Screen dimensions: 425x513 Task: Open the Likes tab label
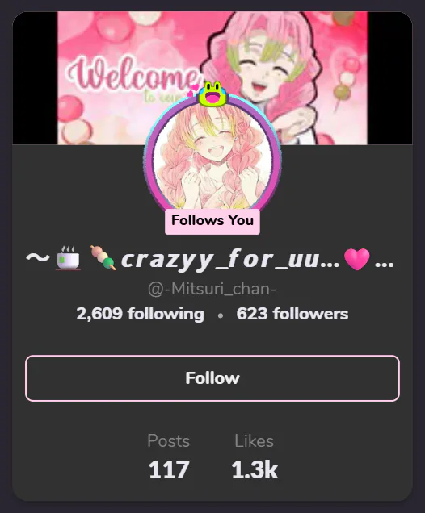[254, 441]
